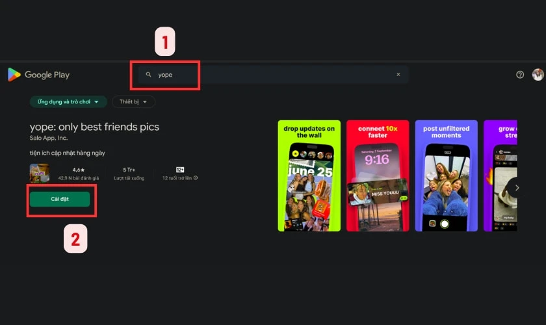Expand the Thiết bị dropdown filter
The width and height of the screenshot is (546, 325).
(x=133, y=101)
